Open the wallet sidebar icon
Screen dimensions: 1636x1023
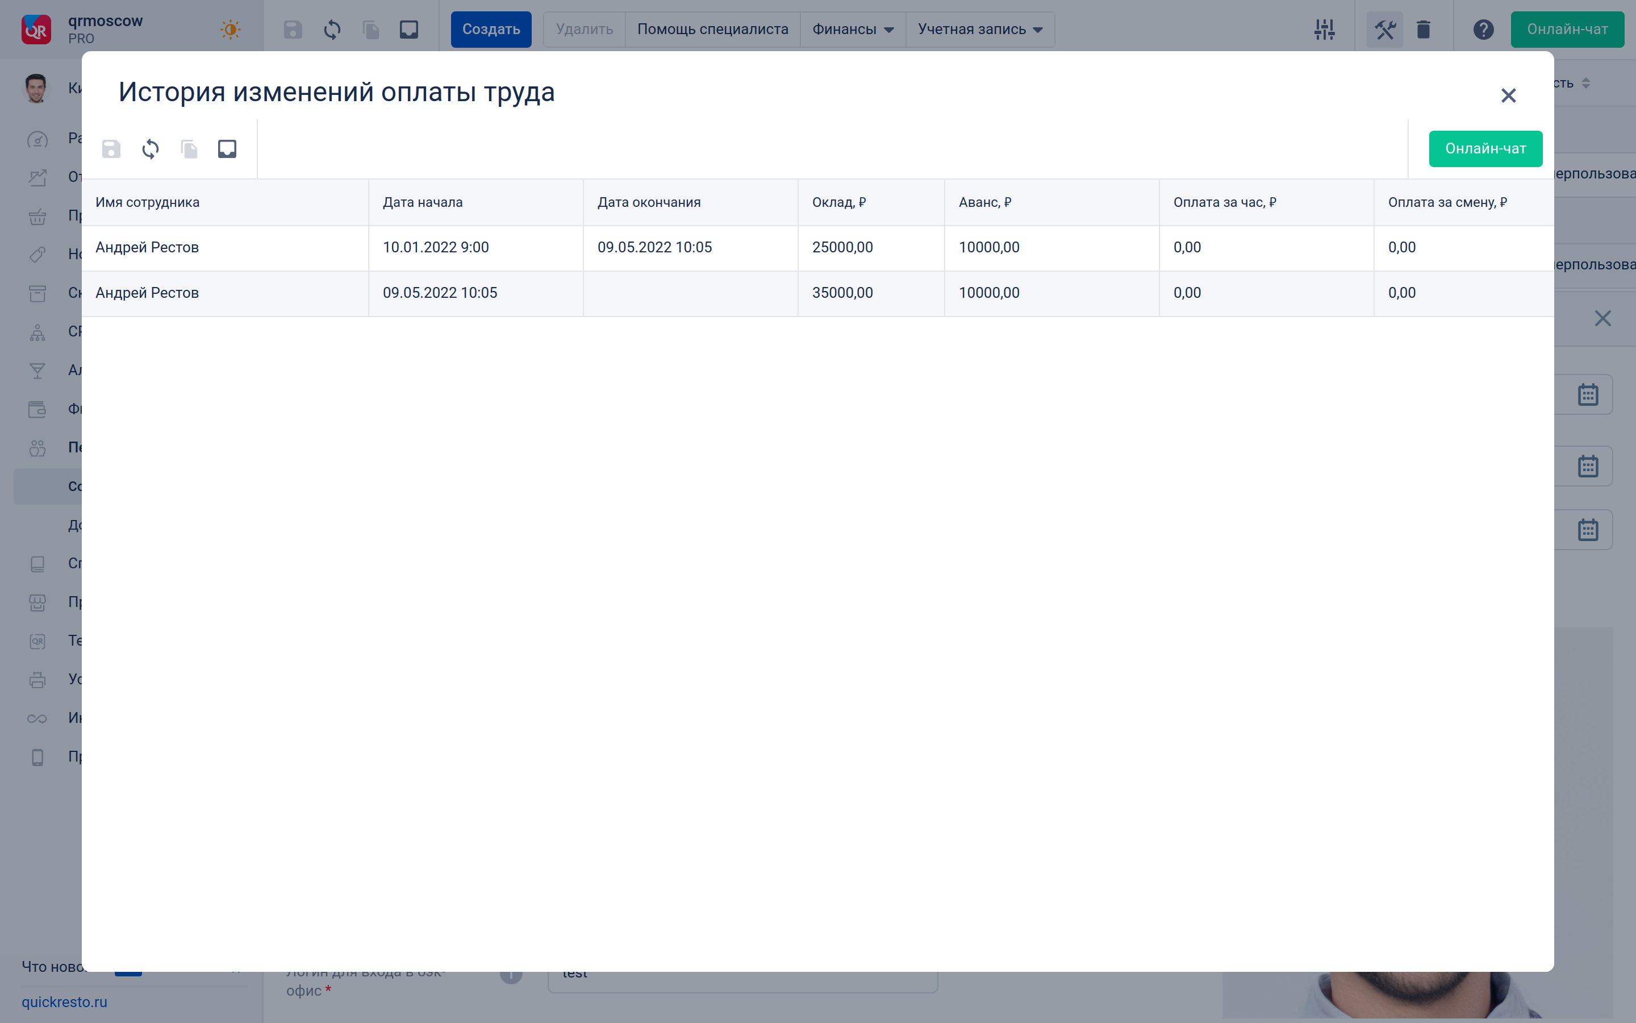[x=37, y=409]
